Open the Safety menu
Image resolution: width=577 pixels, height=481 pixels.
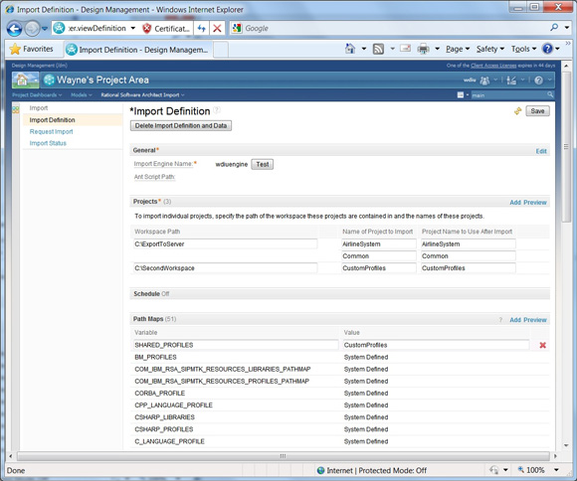pos(490,49)
